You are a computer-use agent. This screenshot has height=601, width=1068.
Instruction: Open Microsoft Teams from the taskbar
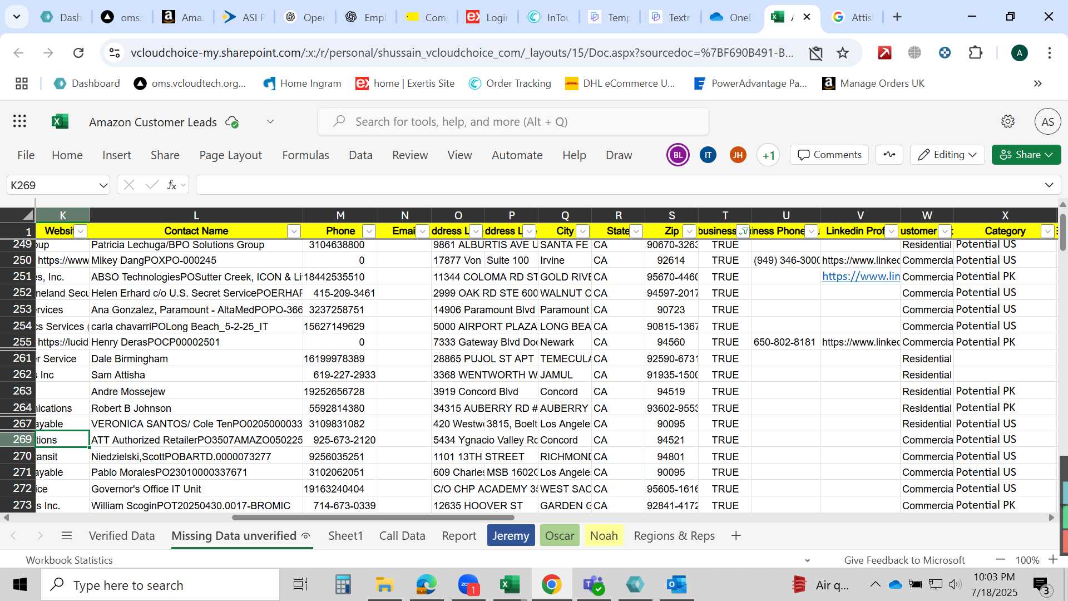[594, 585]
